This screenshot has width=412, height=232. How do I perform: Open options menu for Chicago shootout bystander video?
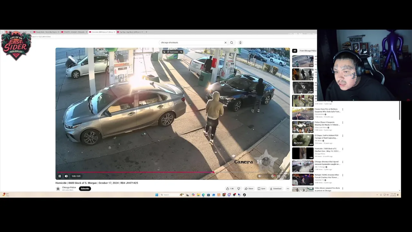click(x=342, y=162)
